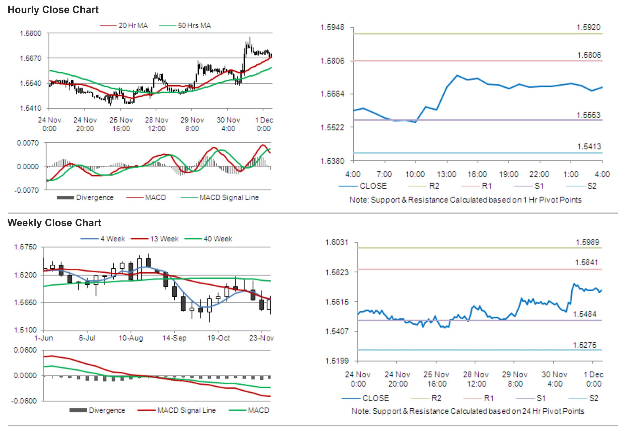This screenshot has height=426, width=618.
Task: Select 'MACD Signal Line' legend in hourly chart
Action: coord(220,197)
